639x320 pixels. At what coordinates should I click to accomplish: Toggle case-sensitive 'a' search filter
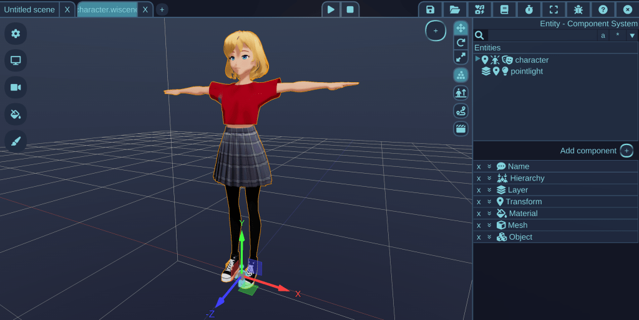point(603,35)
